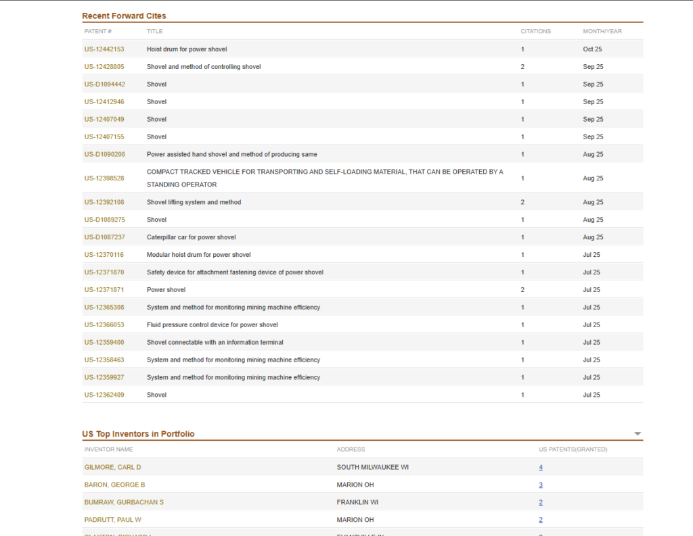Open inventor BUMRAW, GURBACHAN S profile
693x536 pixels.
(124, 503)
